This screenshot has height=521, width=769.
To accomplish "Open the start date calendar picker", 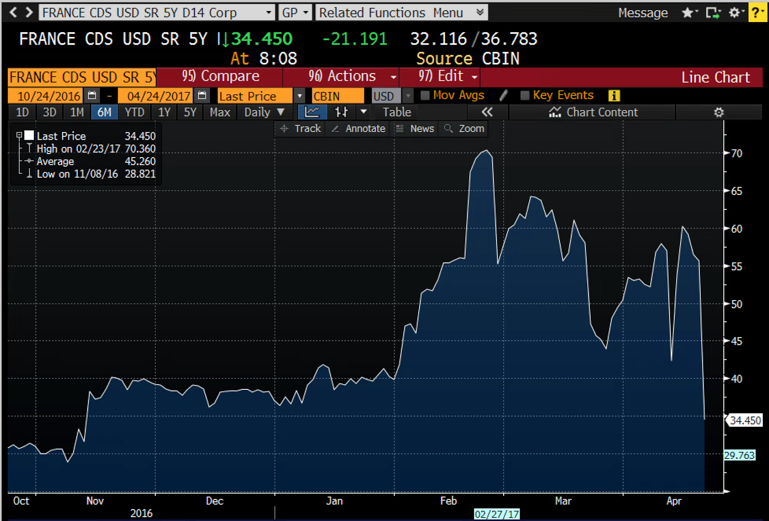I will pyautogui.click(x=92, y=96).
